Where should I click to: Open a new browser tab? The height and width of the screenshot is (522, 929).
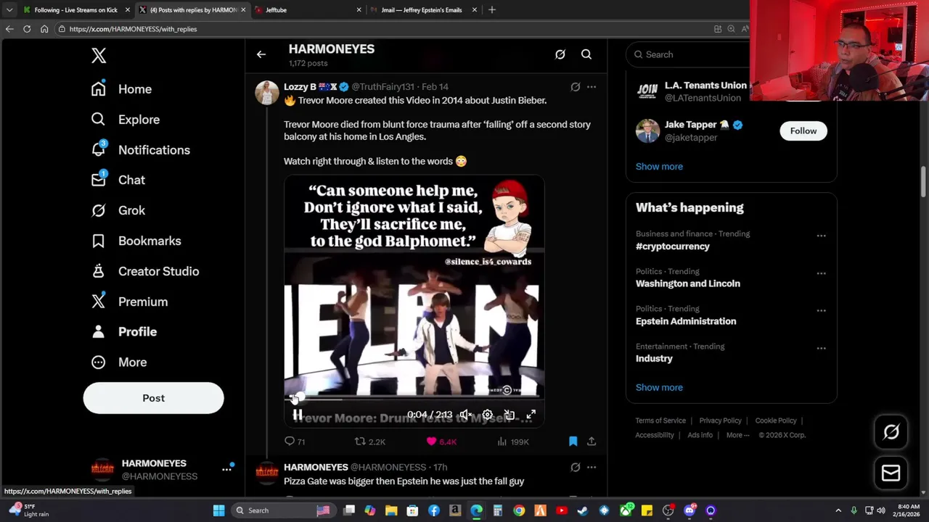click(x=492, y=10)
